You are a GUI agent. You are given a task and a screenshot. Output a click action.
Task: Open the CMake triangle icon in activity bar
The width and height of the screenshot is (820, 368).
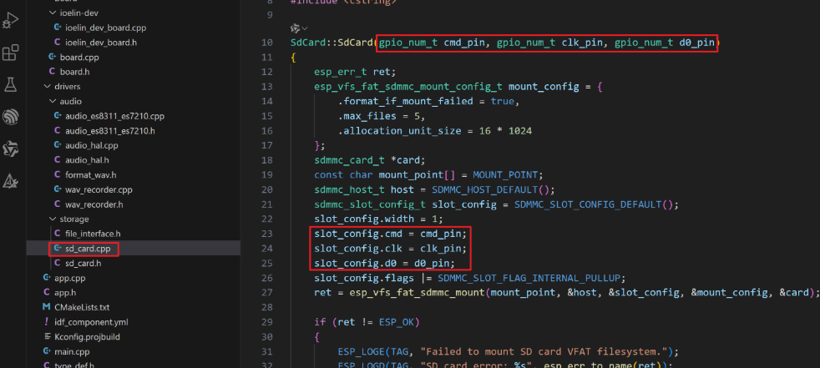[x=11, y=181]
